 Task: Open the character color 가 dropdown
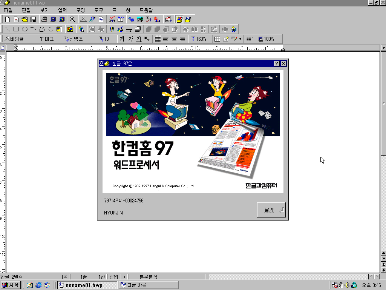coord(147,39)
